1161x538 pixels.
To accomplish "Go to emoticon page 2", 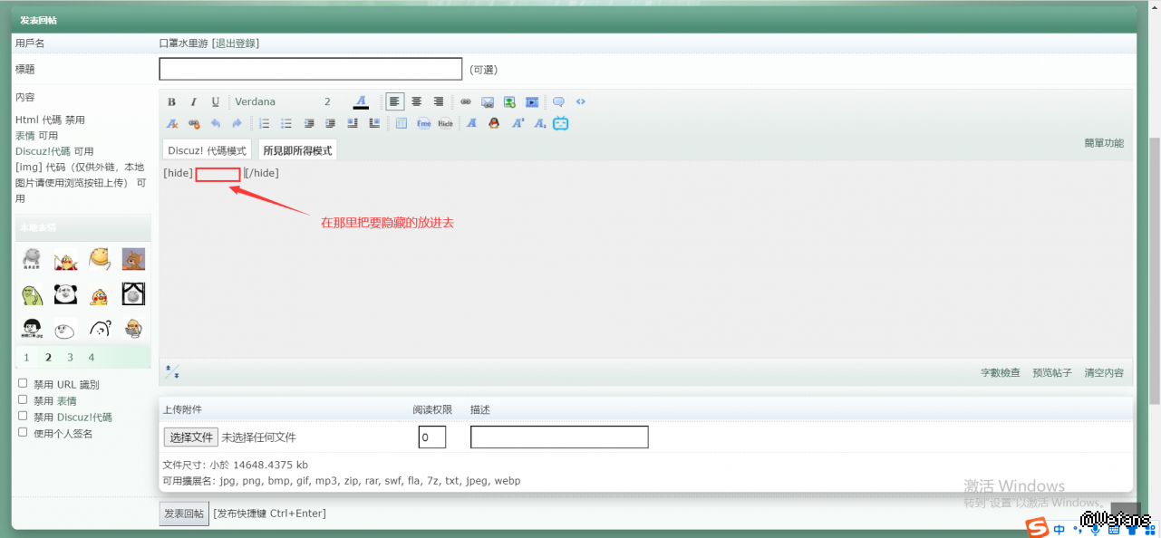I will 48,358.
